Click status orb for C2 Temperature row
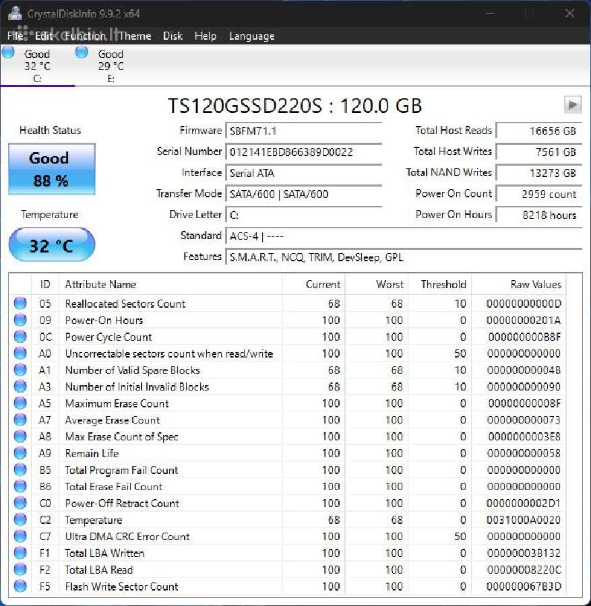The height and width of the screenshot is (606, 591). tap(20, 519)
